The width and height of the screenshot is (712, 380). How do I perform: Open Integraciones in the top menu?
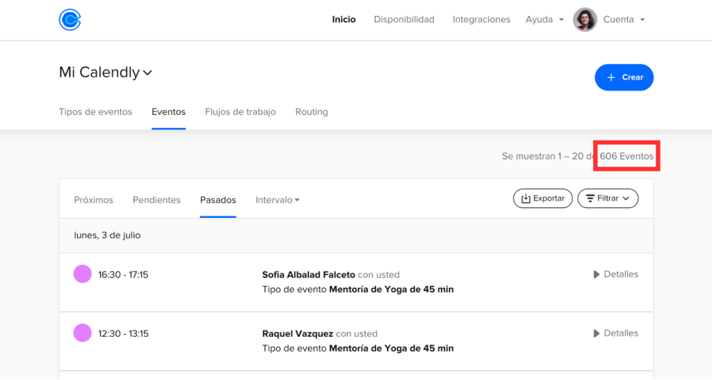point(481,19)
